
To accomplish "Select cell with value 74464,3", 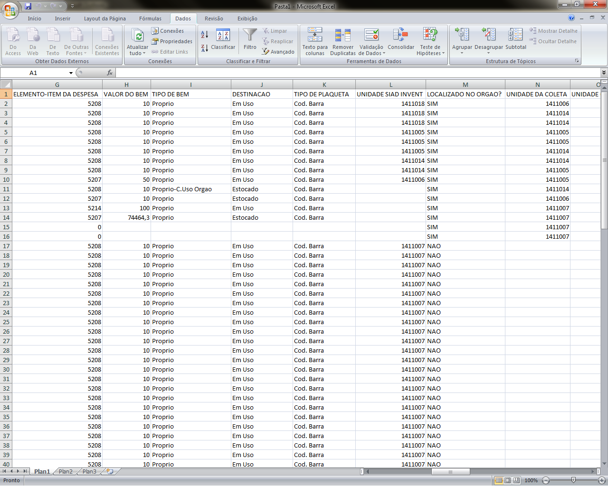I will point(126,217).
